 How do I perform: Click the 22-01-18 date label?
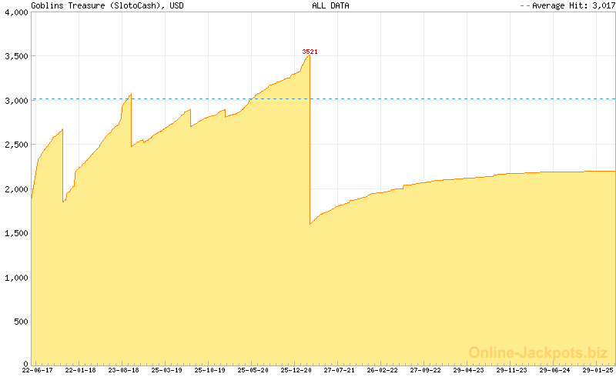[80, 370]
